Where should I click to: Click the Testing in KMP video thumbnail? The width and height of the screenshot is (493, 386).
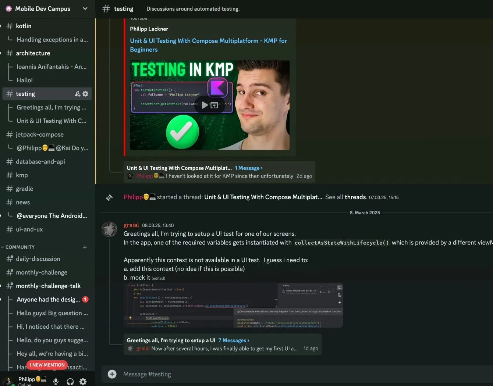tap(210, 105)
